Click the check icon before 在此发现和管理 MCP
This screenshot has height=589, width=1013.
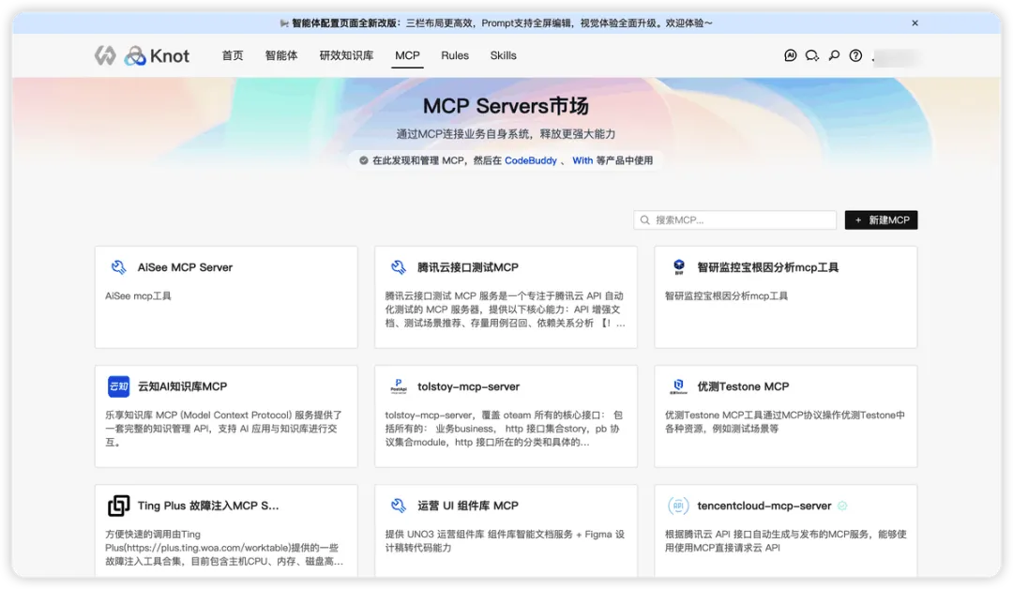tap(364, 160)
